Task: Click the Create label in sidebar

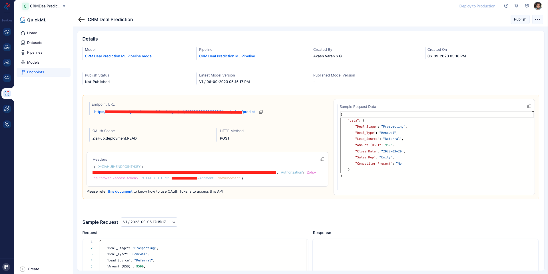Action: tap(33, 269)
